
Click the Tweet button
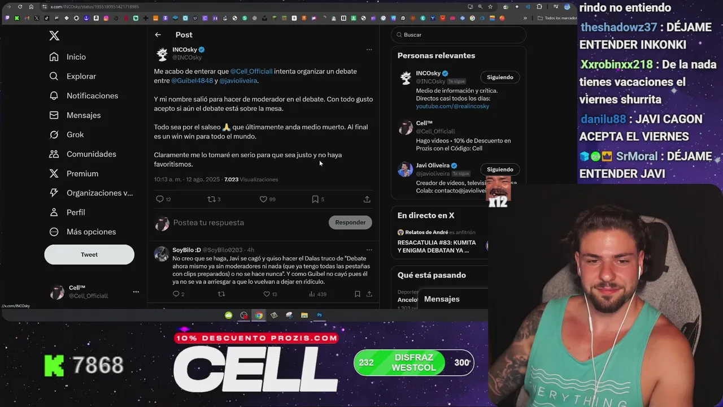[89, 254]
